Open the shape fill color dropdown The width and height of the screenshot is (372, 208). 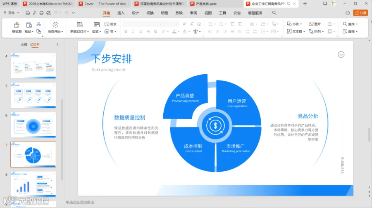tap(334, 24)
